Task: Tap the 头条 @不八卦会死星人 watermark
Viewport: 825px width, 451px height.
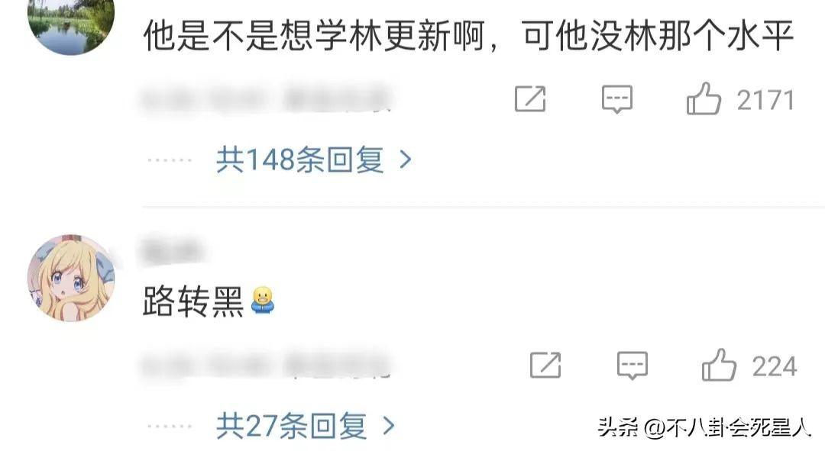Action: pyautogui.click(x=704, y=427)
